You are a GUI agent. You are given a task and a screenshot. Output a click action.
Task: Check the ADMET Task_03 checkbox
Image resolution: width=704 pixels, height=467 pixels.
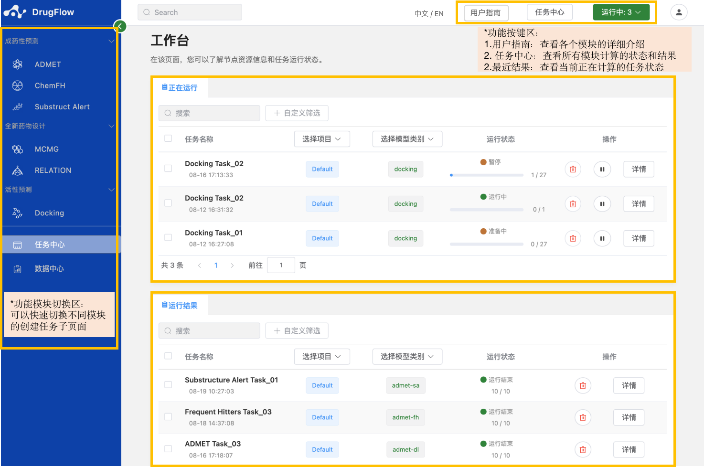coord(168,448)
